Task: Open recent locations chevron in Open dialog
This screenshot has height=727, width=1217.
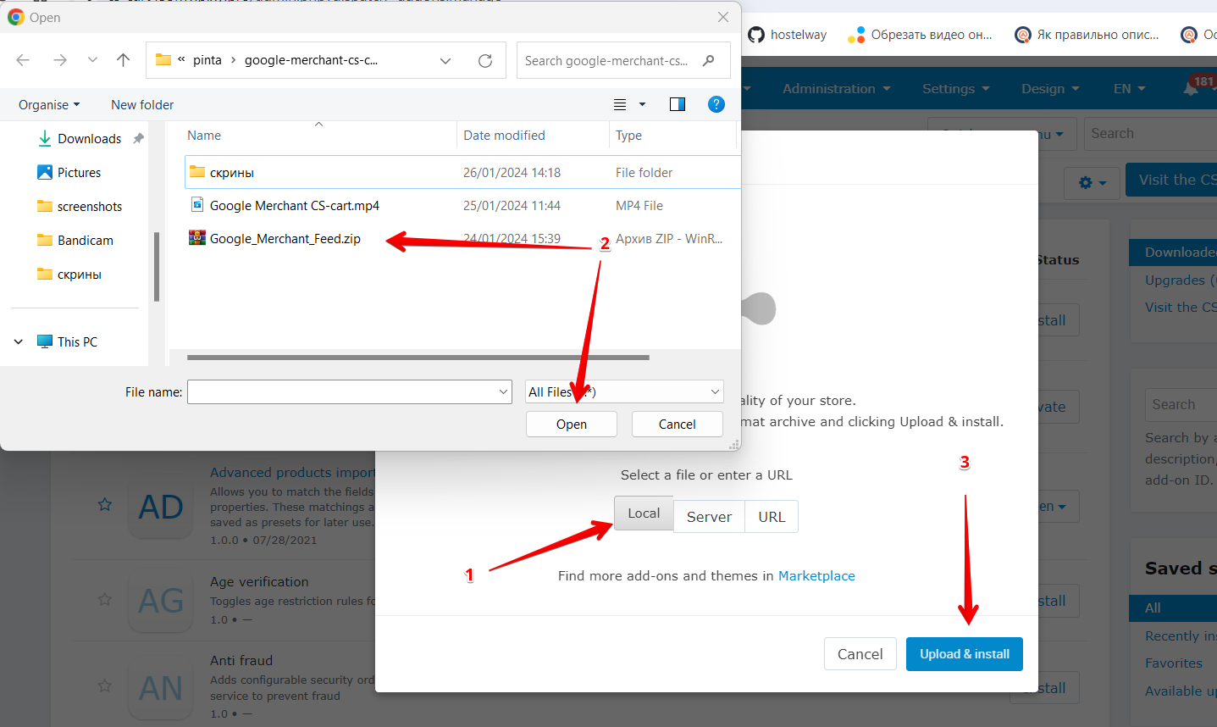Action: (x=92, y=60)
